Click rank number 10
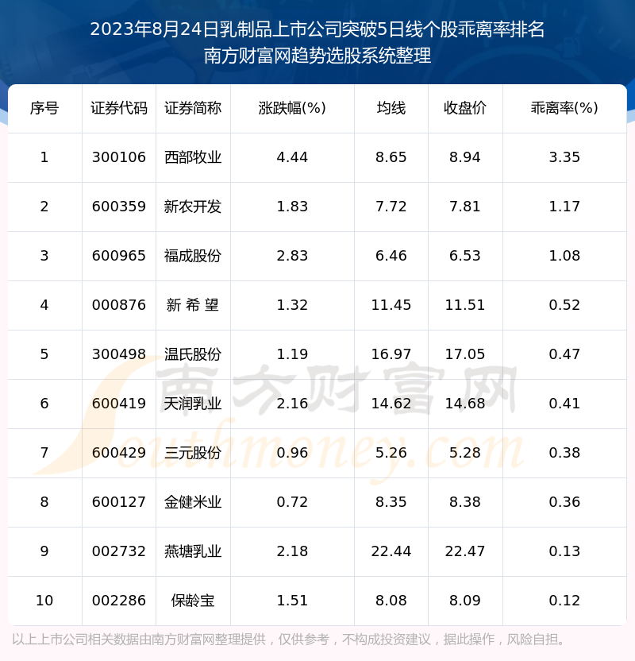Image resolution: width=635 pixels, height=661 pixels. tap(44, 601)
